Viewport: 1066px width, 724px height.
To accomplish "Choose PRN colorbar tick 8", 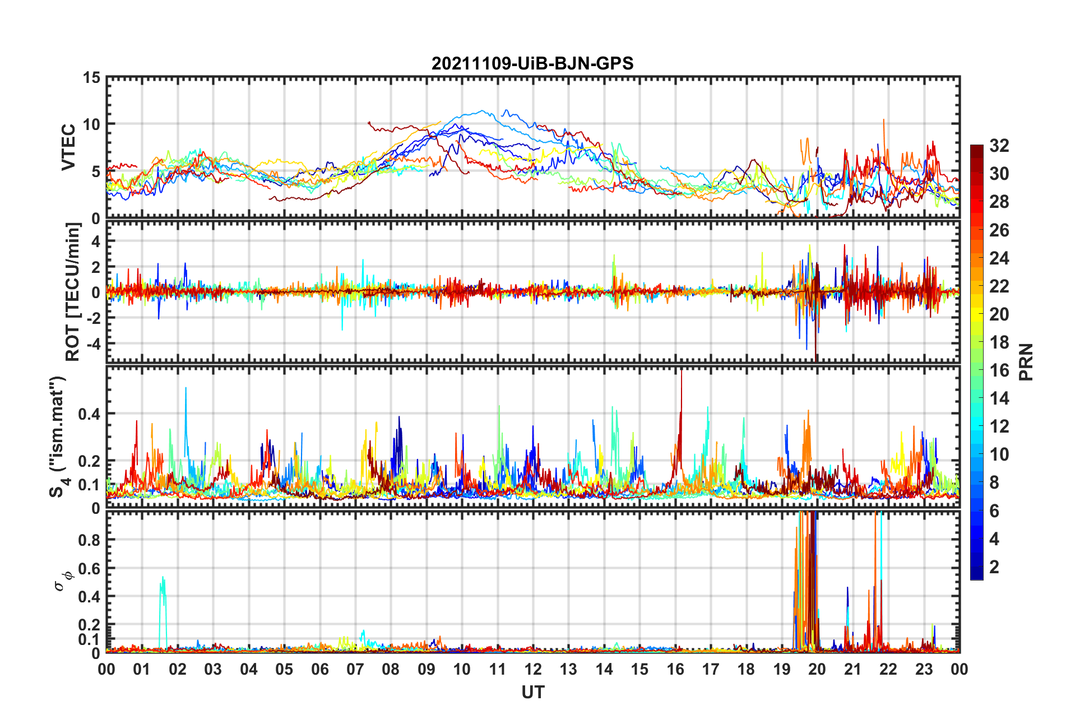I will click(x=994, y=482).
